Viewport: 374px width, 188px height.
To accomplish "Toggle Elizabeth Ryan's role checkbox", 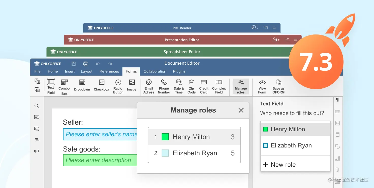I will pos(266,145).
